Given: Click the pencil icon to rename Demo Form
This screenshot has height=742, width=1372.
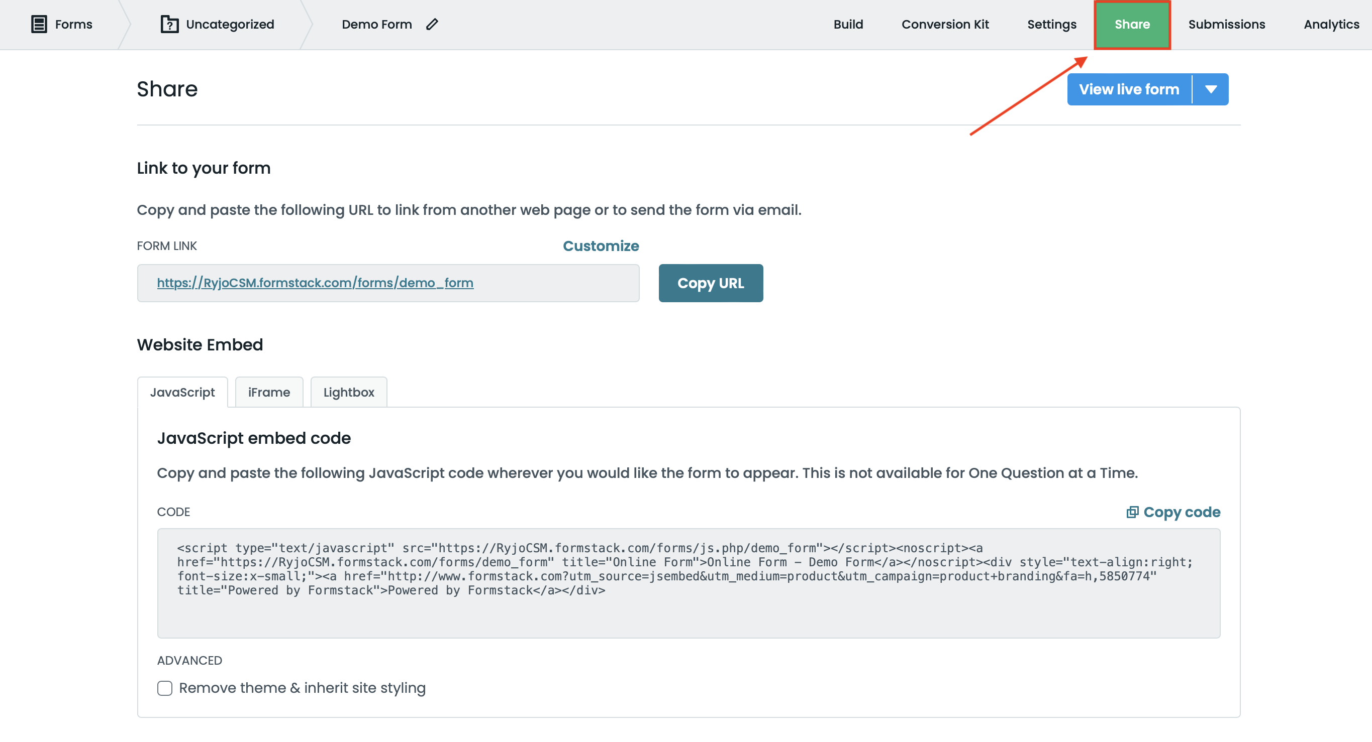Looking at the screenshot, I should (x=433, y=24).
